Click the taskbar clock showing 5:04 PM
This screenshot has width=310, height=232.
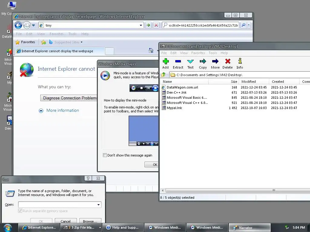[x=299, y=227]
